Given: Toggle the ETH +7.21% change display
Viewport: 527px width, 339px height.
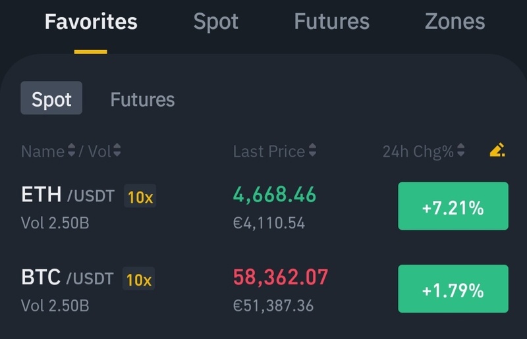Looking at the screenshot, I should 453,206.
